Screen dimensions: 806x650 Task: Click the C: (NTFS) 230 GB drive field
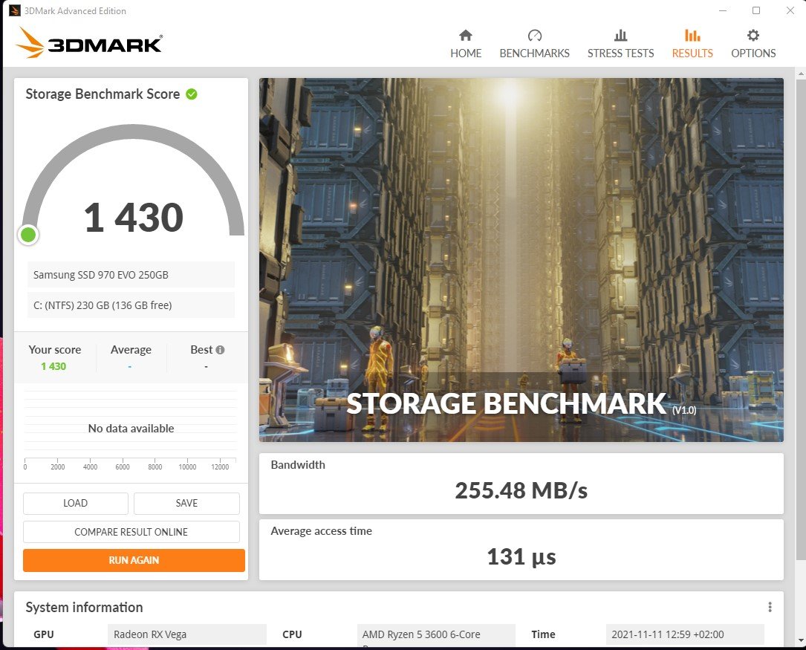pos(131,305)
